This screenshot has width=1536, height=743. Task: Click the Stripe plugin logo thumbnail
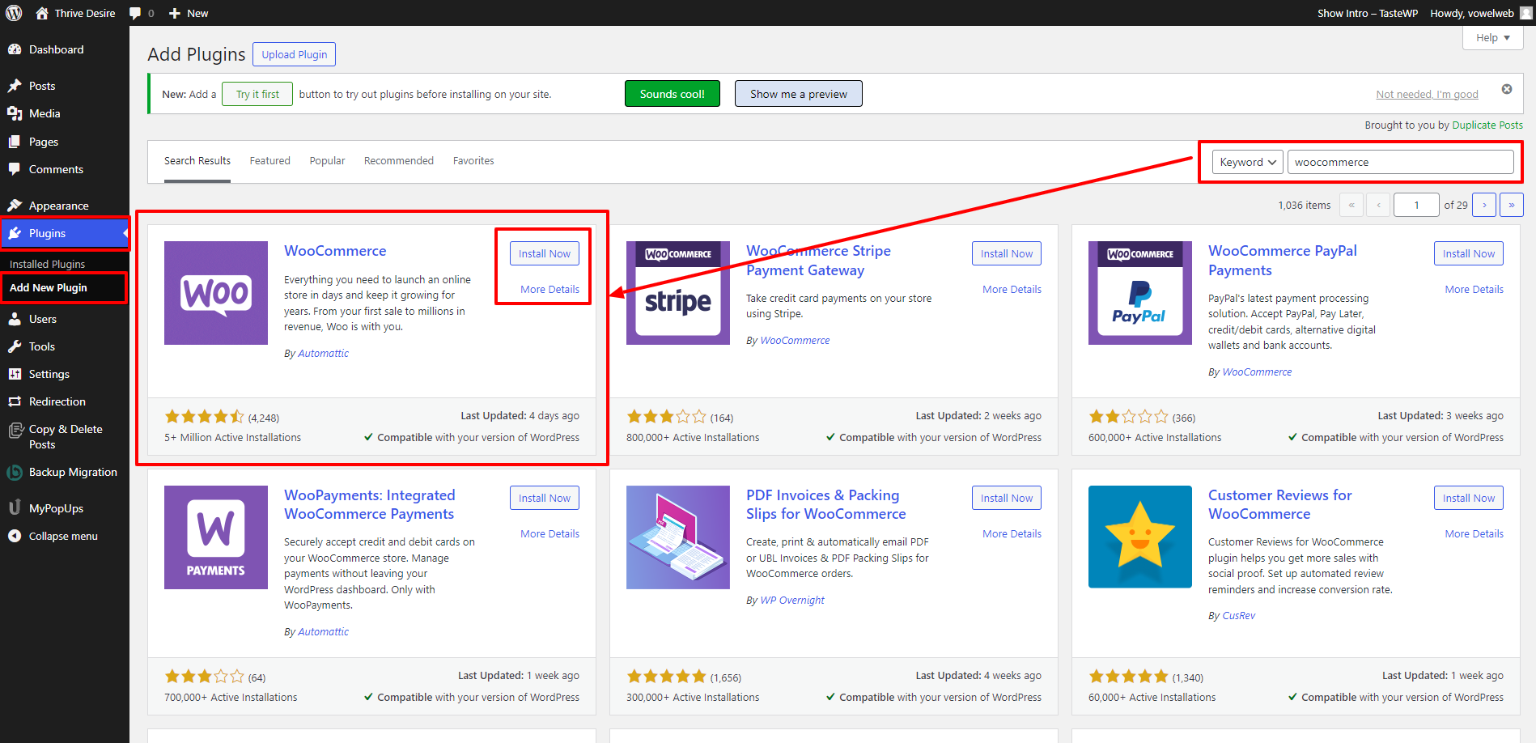(678, 293)
